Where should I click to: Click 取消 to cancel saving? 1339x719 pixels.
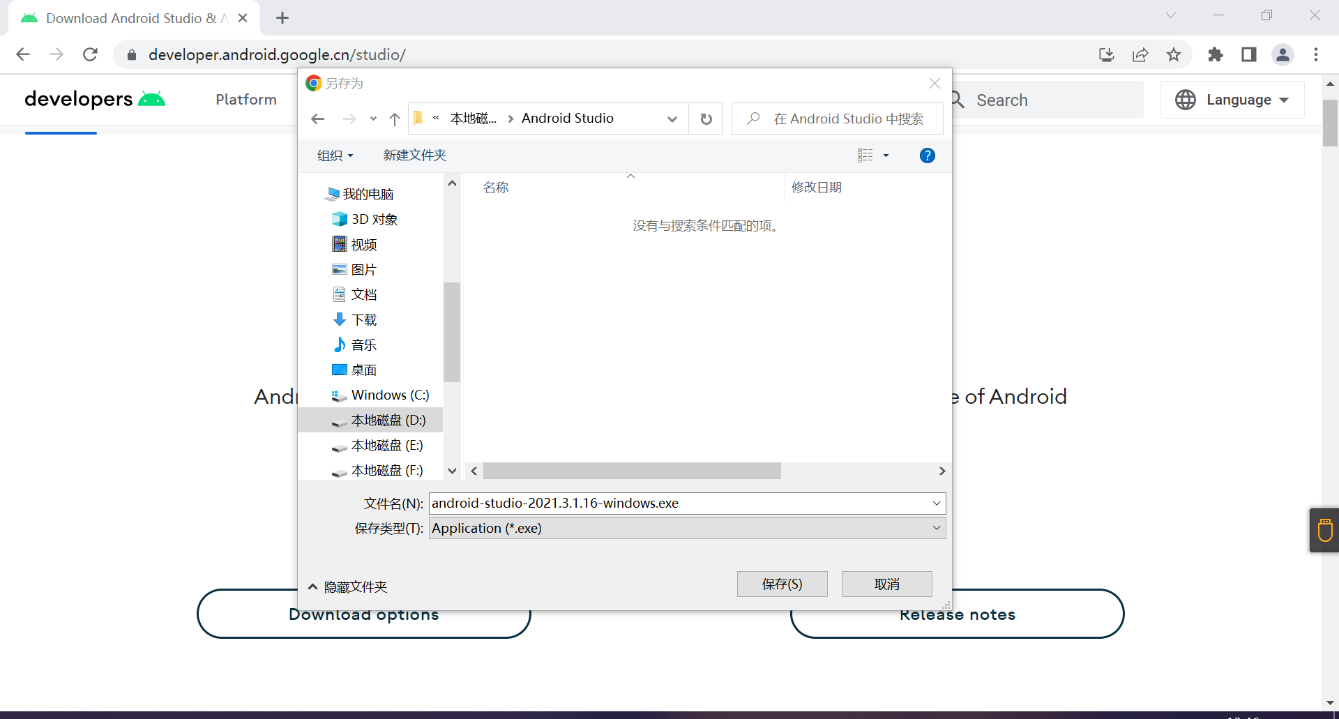point(886,584)
